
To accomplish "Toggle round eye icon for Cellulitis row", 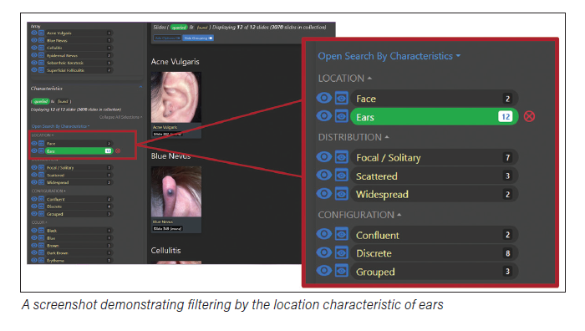I will (34, 48).
